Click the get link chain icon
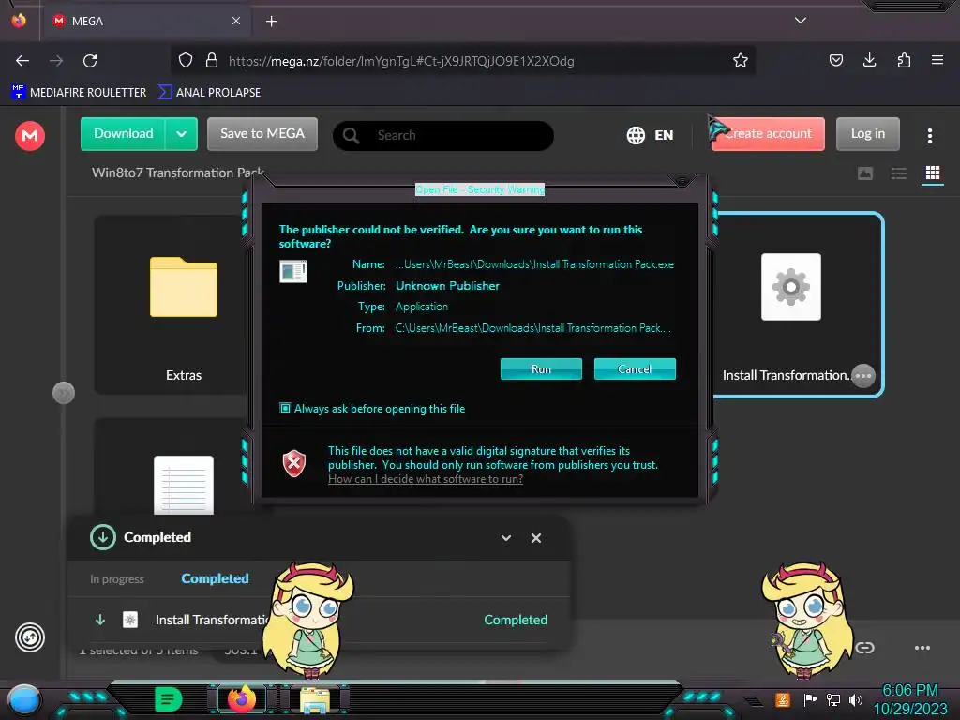 864,648
